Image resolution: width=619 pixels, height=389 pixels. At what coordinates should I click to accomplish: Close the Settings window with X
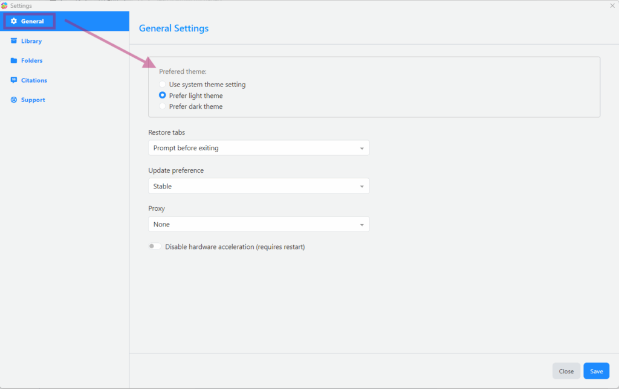pos(612,5)
